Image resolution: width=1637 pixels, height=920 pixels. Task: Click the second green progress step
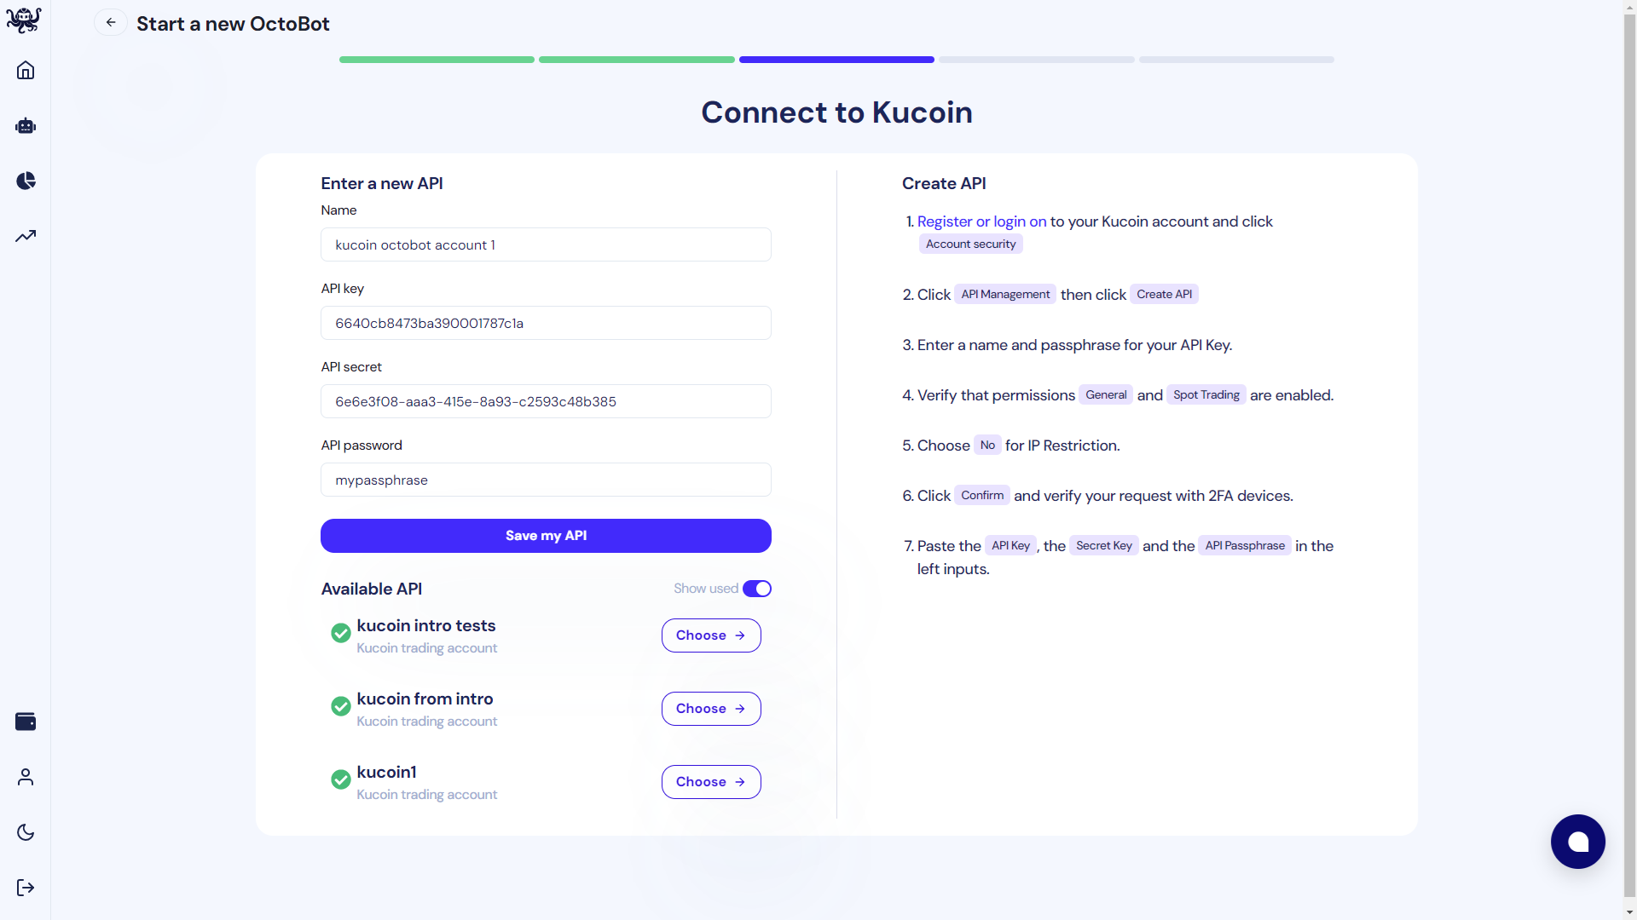637,60
